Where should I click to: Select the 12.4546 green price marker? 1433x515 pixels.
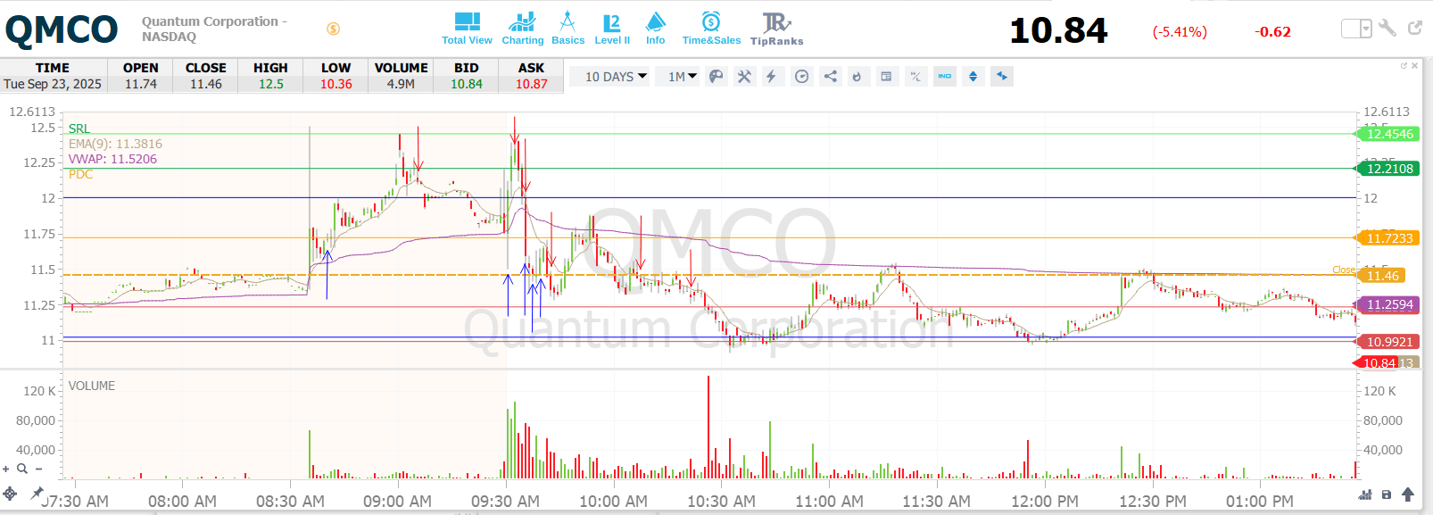tap(1388, 134)
